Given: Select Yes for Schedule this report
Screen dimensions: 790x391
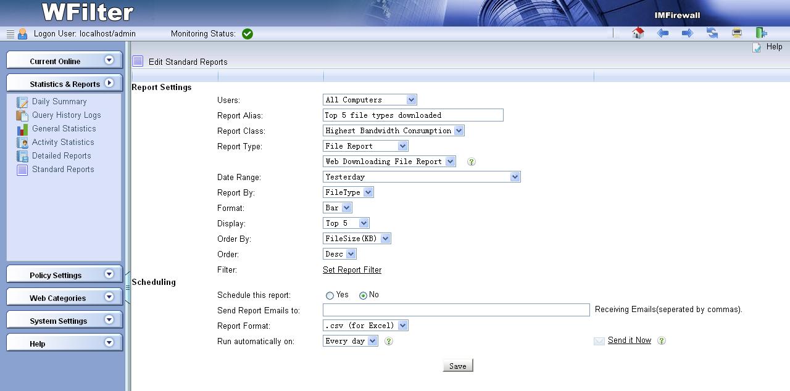Looking at the screenshot, I should click(x=330, y=295).
